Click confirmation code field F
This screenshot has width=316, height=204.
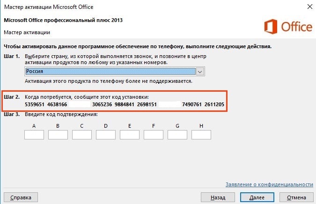154,135
